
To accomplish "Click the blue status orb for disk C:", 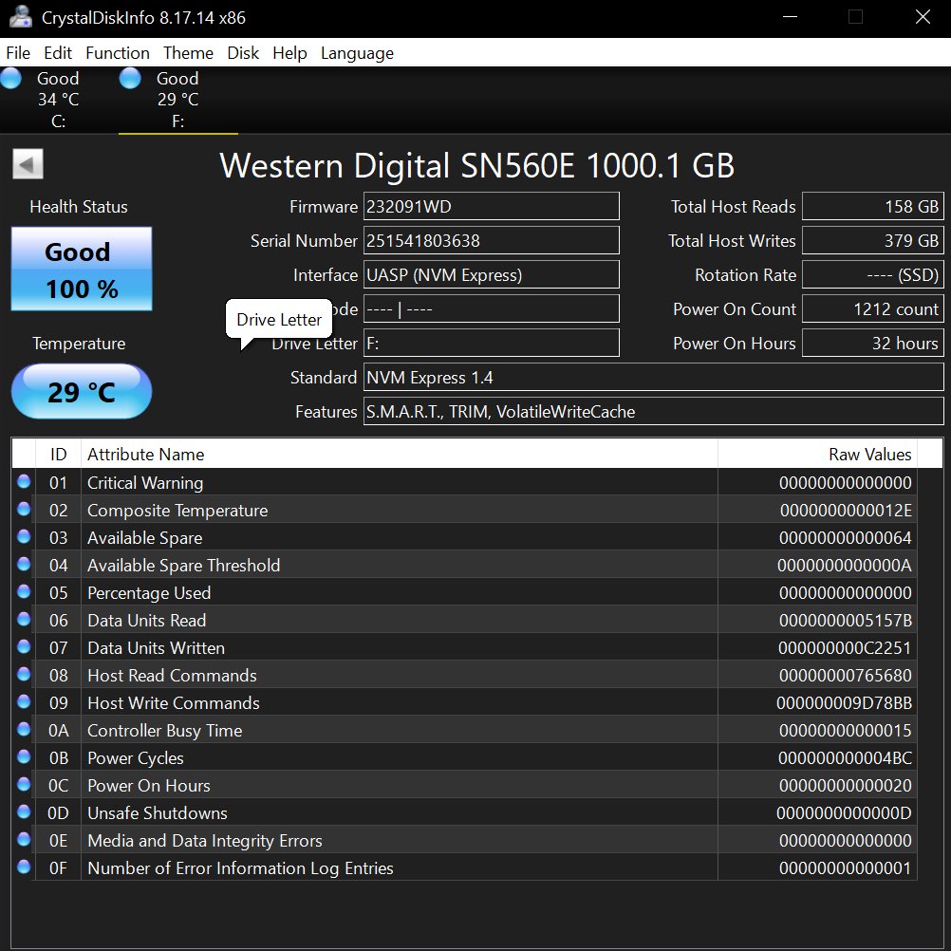I will click(10, 78).
